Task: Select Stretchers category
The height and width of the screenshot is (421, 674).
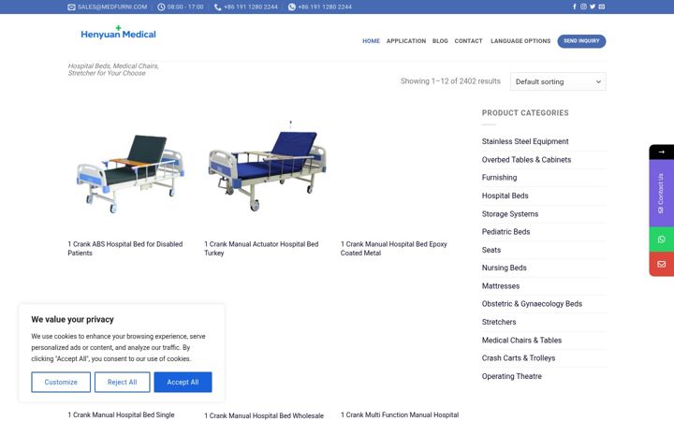Action: (499, 322)
